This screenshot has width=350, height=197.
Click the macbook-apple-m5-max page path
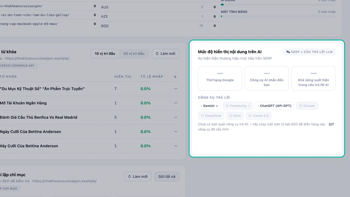click(x=29, y=24)
